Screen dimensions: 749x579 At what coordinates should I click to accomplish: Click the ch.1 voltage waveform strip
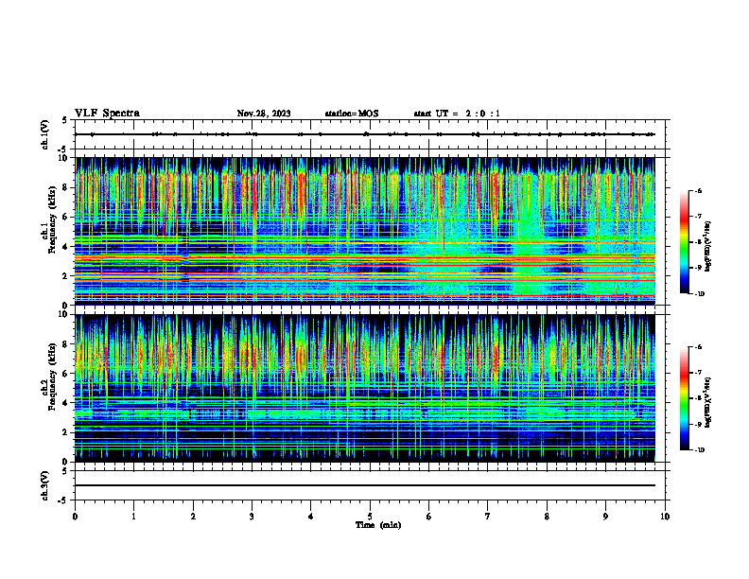pyautogui.click(x=370, y=134)
